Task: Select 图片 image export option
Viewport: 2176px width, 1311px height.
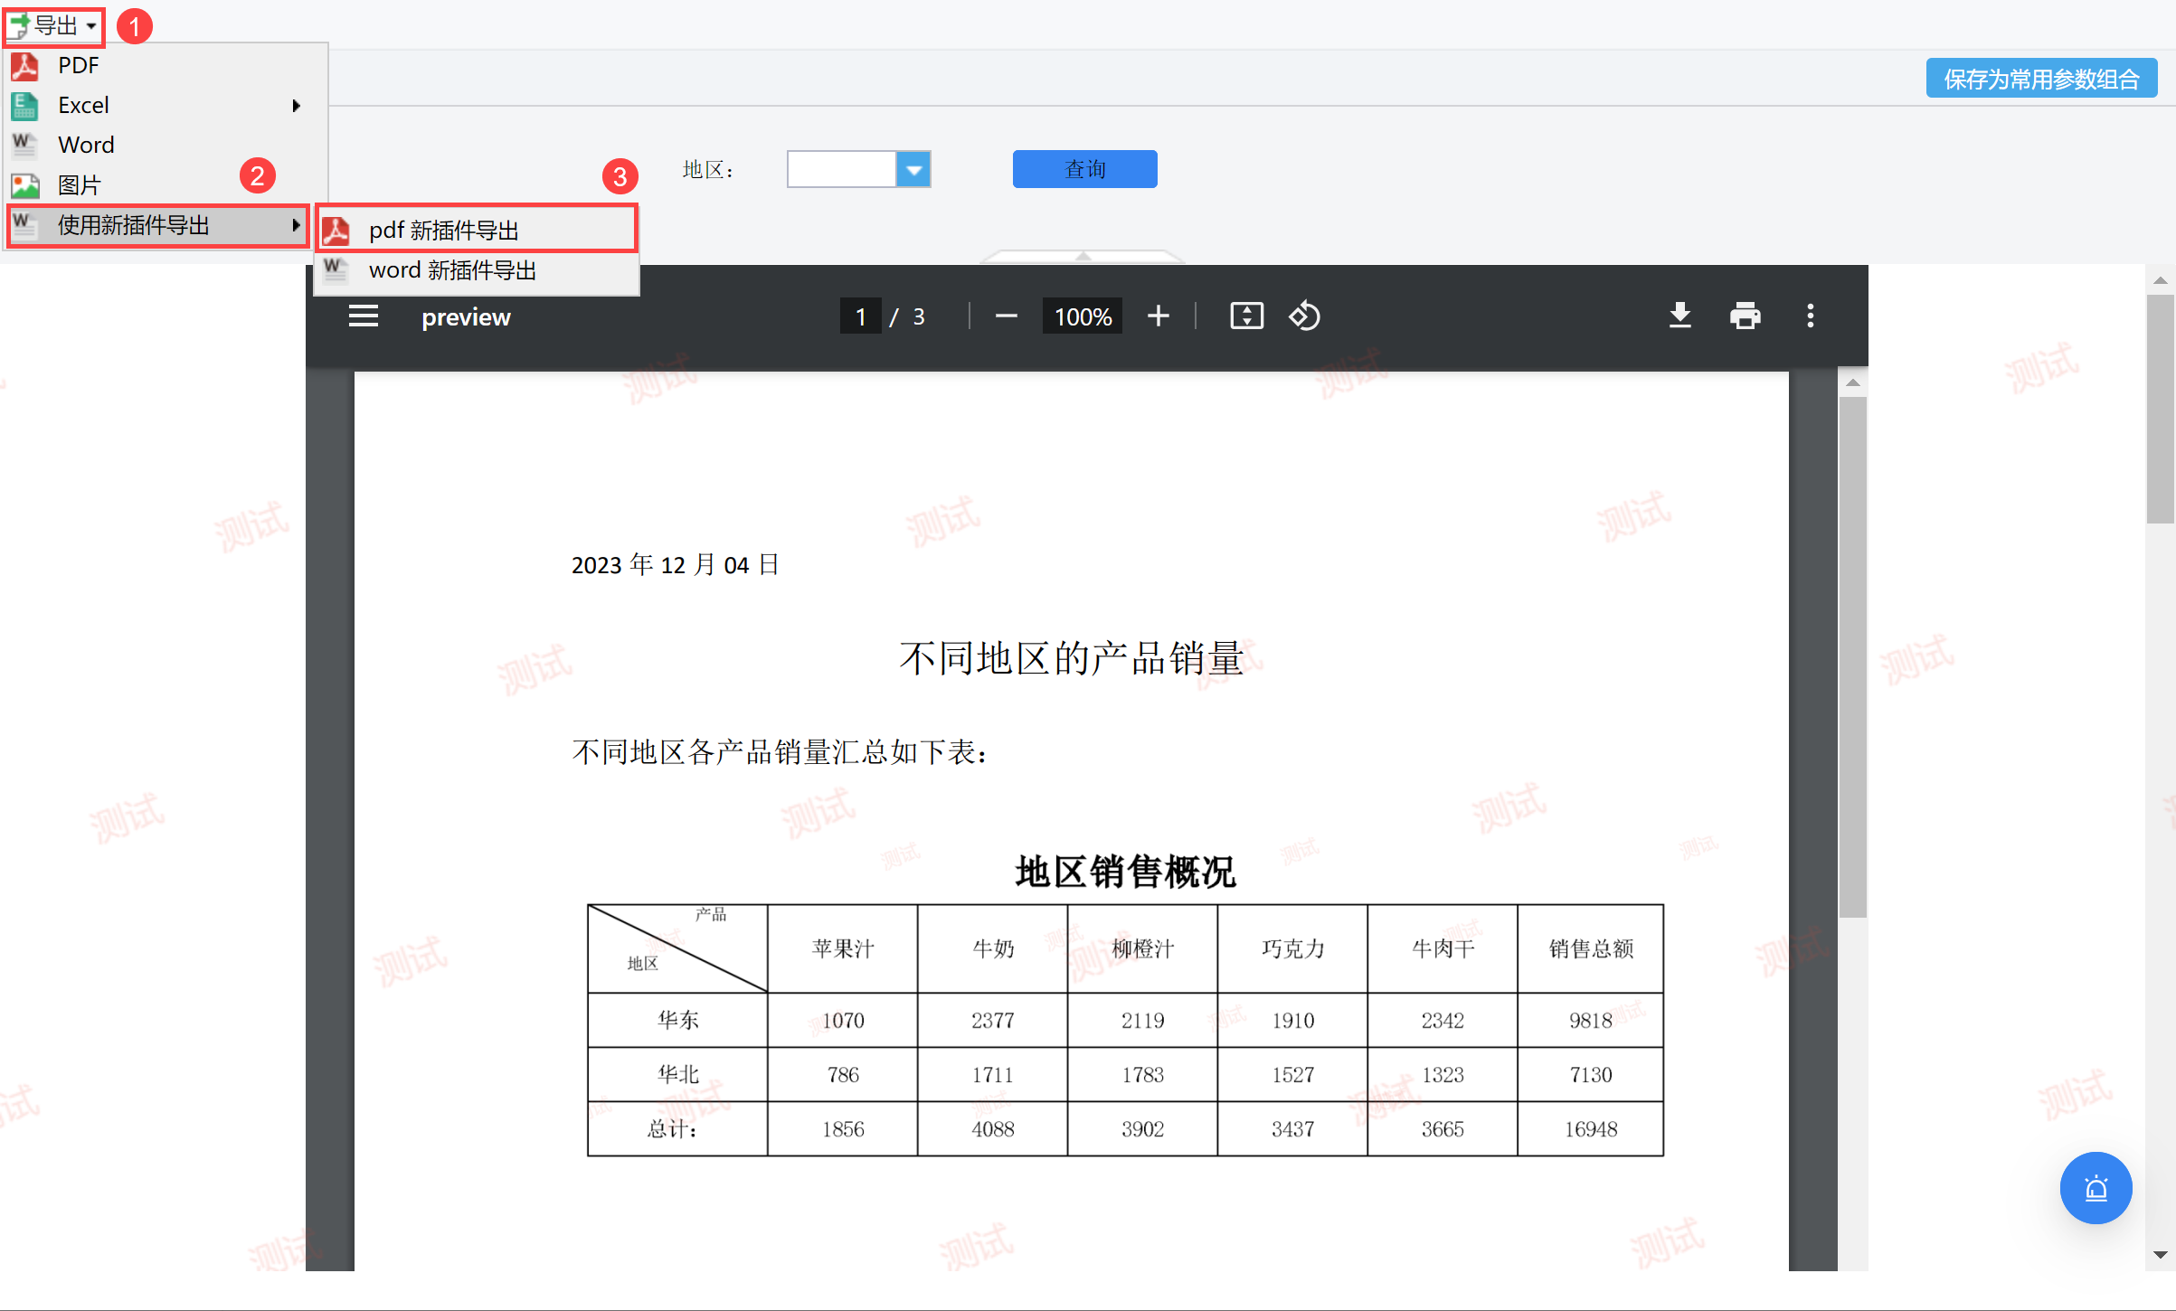Action: click(79, 184)
